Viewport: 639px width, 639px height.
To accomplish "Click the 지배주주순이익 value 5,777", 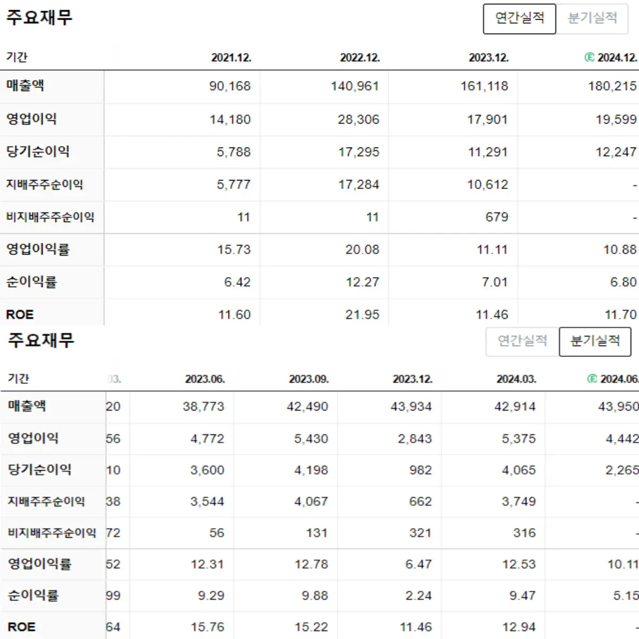I will coord(234,185).
